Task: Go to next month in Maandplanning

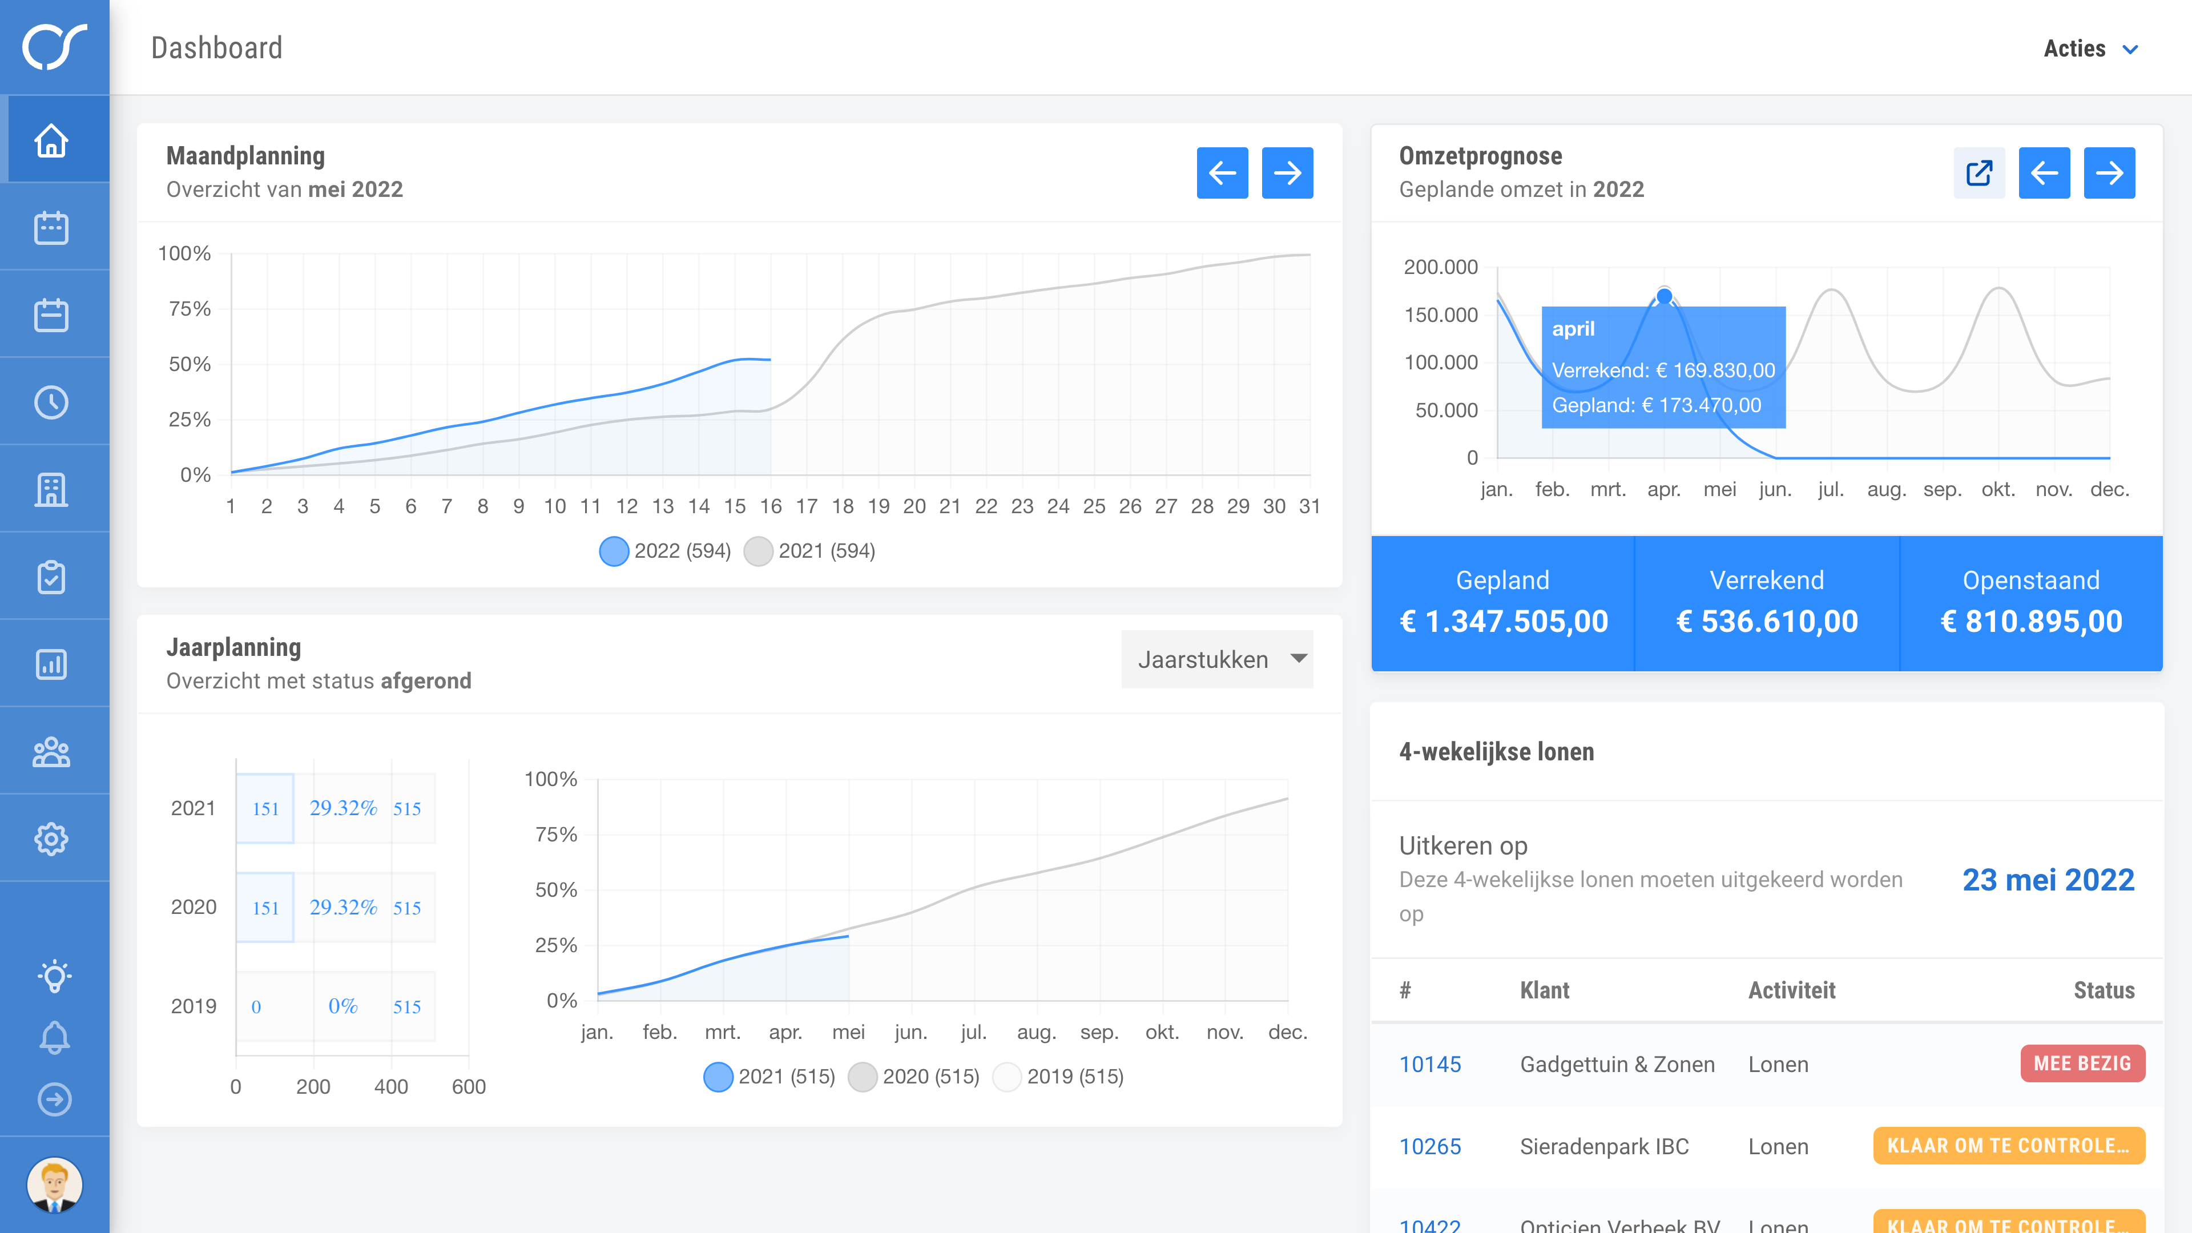Action: 1287,173
